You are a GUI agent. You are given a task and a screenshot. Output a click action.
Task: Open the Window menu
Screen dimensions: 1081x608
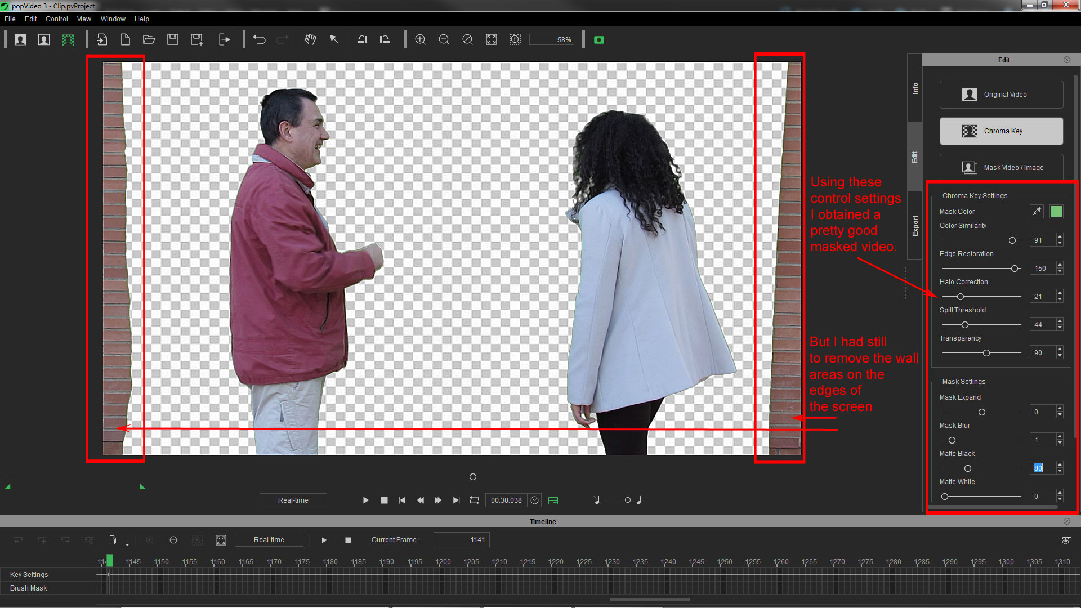113,19
